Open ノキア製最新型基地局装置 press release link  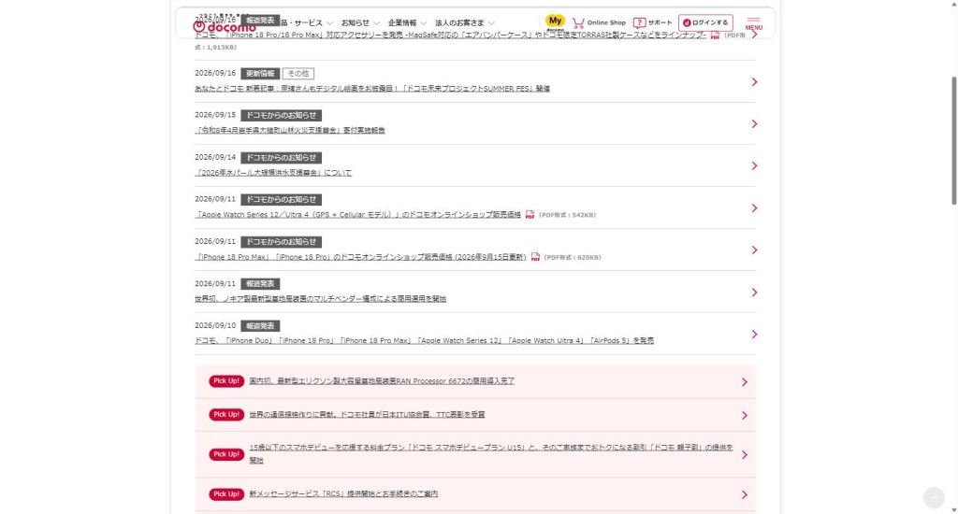click(320, 299)
